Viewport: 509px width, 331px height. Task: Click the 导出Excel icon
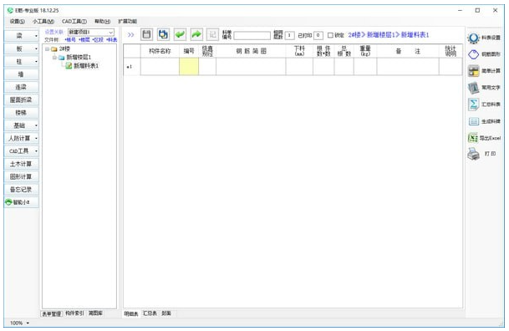[x=473, y=138]
